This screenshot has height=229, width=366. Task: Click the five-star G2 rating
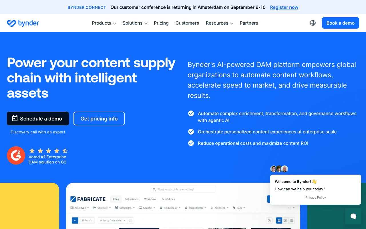pyautogui.click(x=48, y=151)
